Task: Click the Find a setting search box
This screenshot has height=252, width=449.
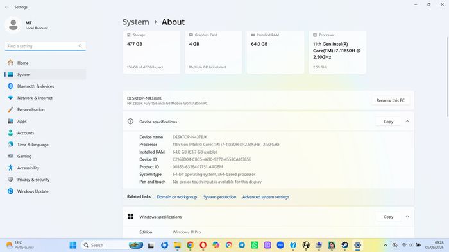Action: tap(46, 46)
